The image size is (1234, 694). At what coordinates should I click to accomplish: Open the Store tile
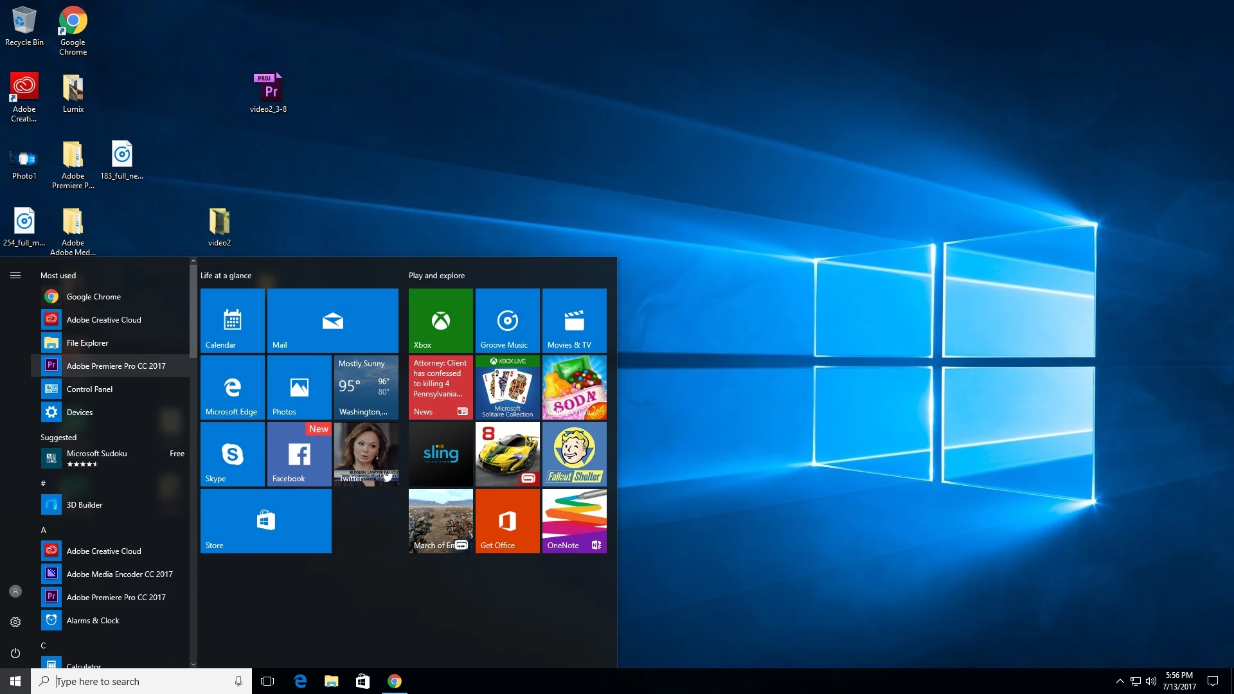[x=265, y=520]
